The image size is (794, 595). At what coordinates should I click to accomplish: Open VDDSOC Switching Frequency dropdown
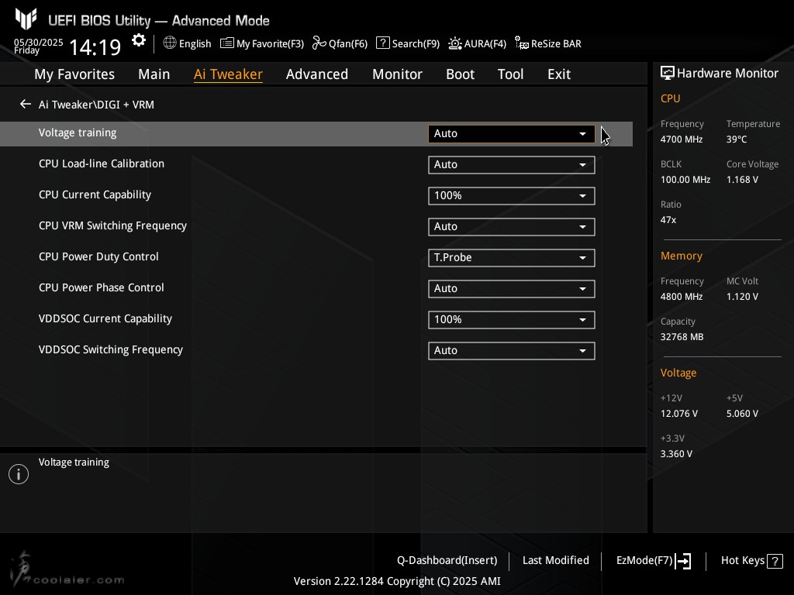tap(512, 351)
